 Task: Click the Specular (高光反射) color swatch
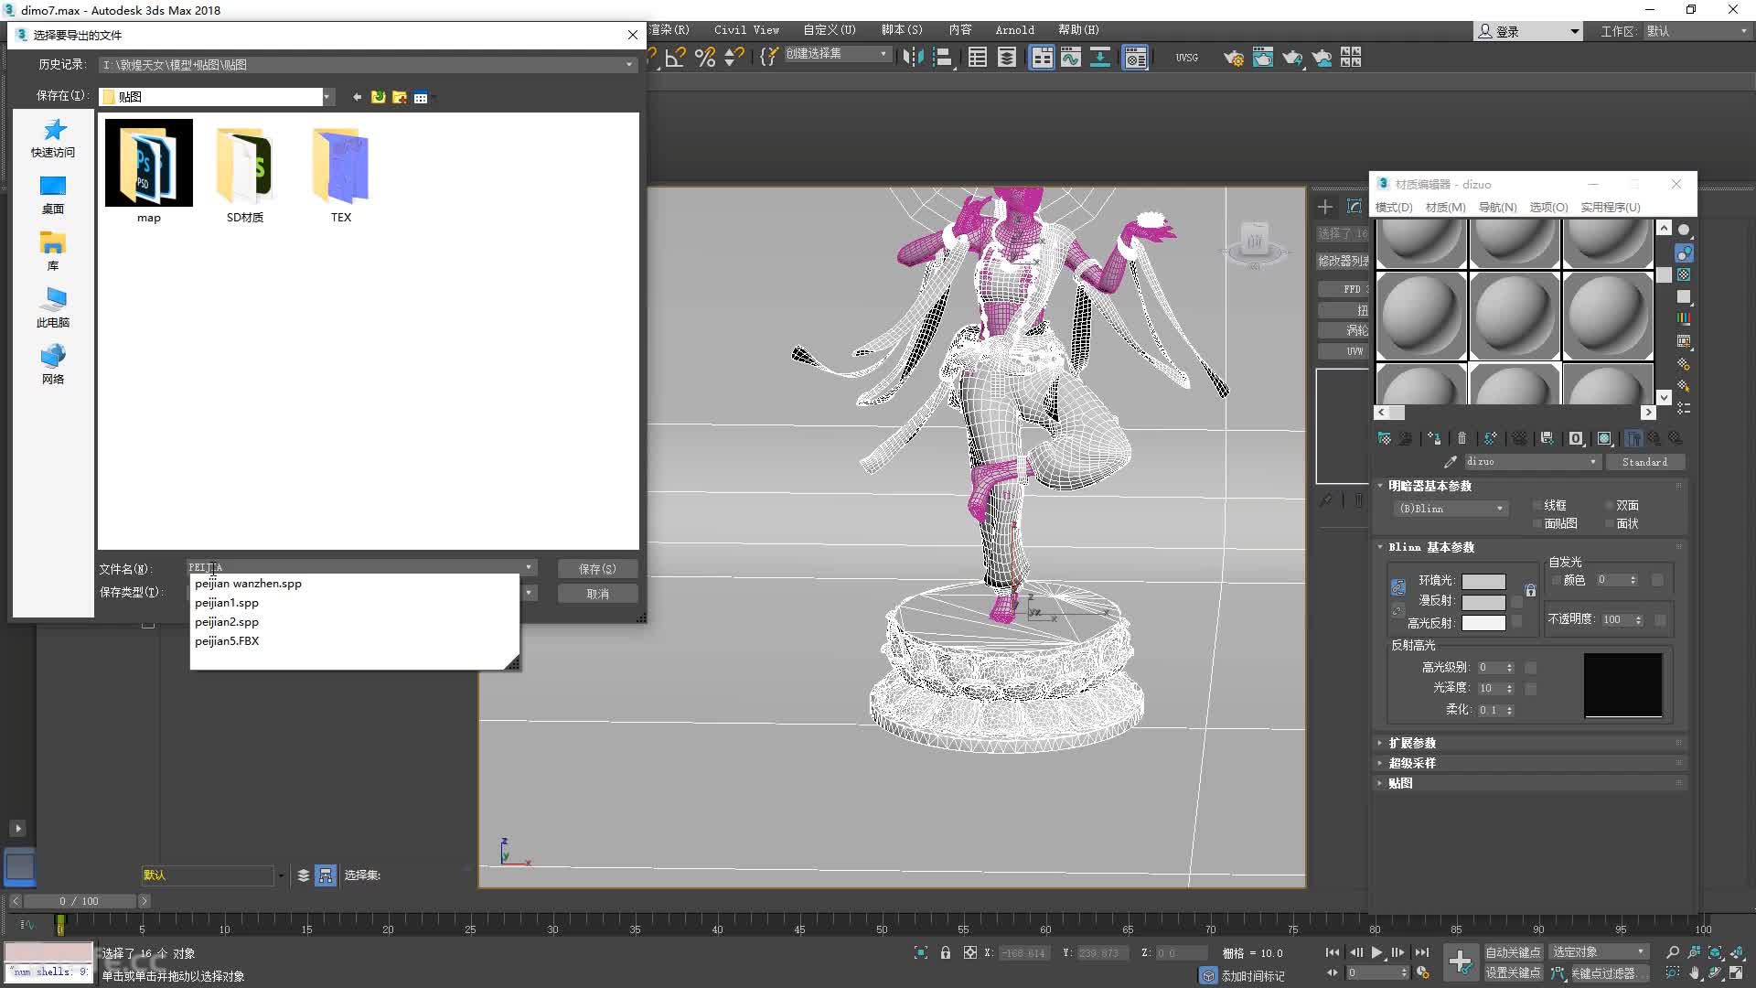point(1483,624)
